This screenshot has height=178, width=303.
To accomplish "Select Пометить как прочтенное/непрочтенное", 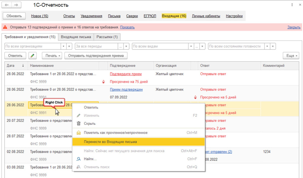I will coord(138,133).
